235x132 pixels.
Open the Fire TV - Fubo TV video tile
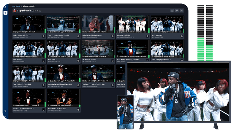click(x=98, y=24)
